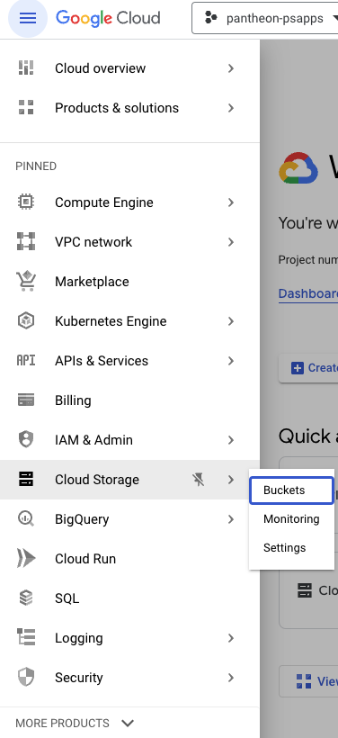Click the Kubernetes Engine hexagon icon
338x738 pixels.
coord(26,321)
